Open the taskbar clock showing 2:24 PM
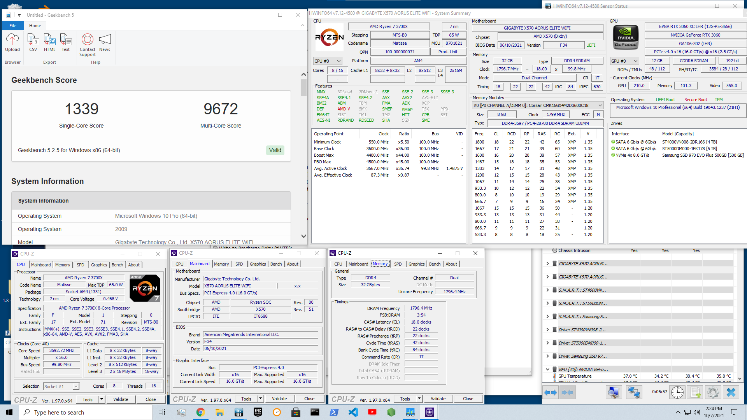This screenshot has width=747, height=420. 714,412
